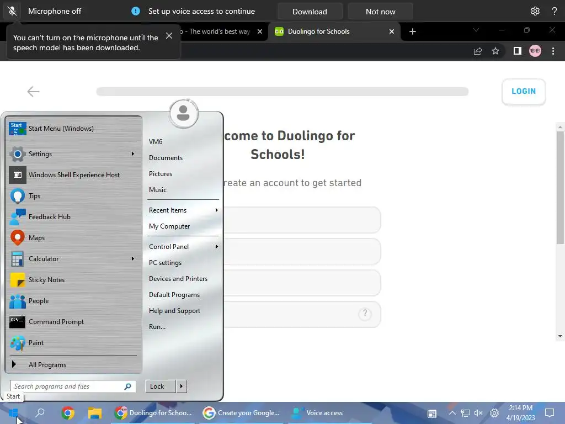
Task: Click the Lock button
Action: click(161, 386)
